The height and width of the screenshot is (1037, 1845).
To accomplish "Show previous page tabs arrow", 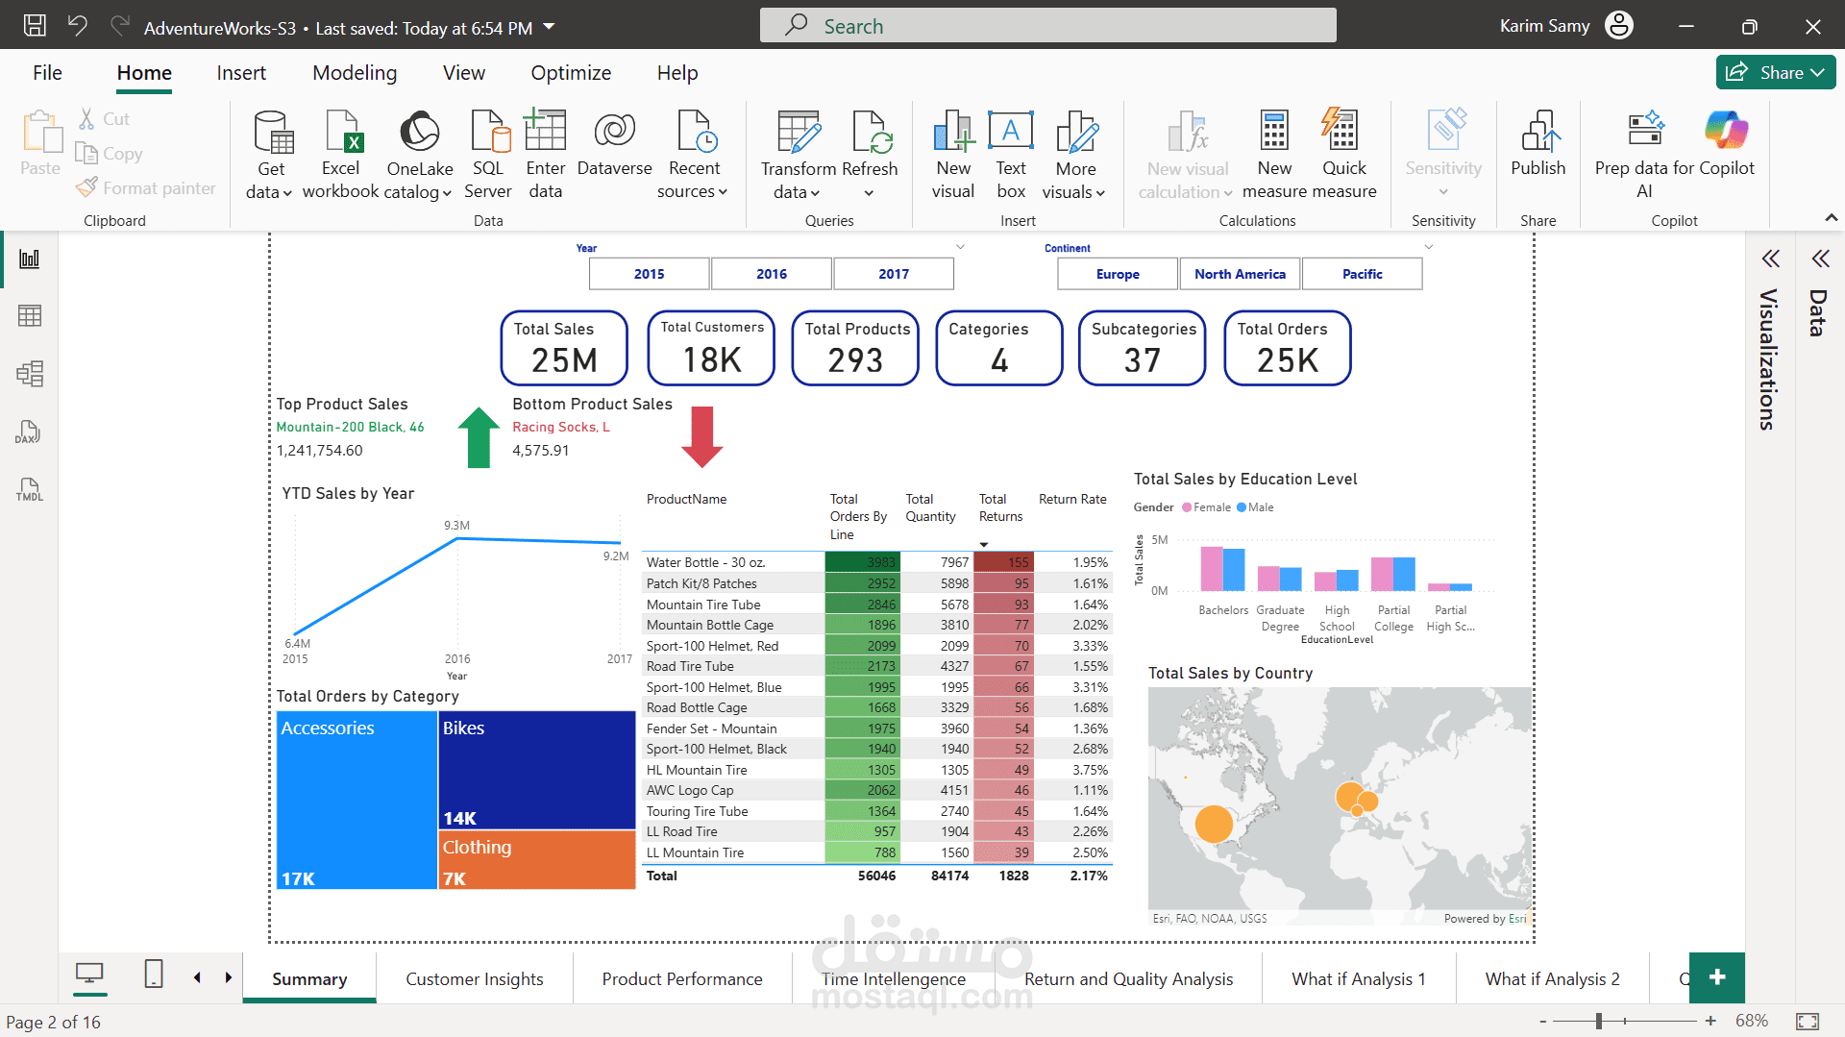I will pos(197,977).
